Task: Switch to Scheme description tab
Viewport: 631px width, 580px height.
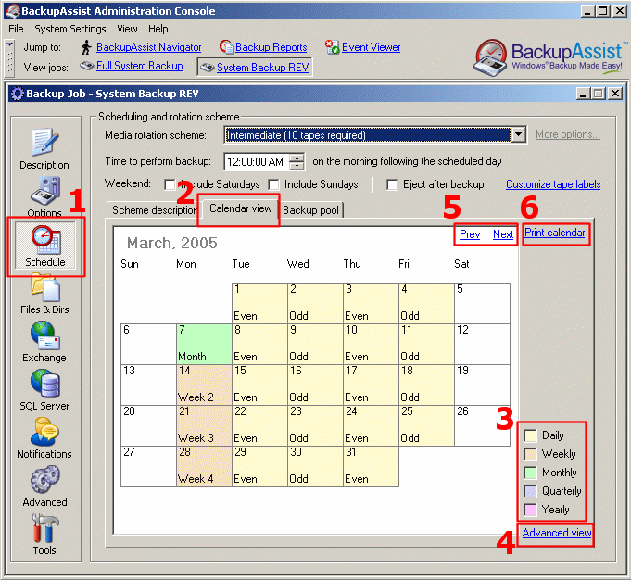Action: (153, 210)
